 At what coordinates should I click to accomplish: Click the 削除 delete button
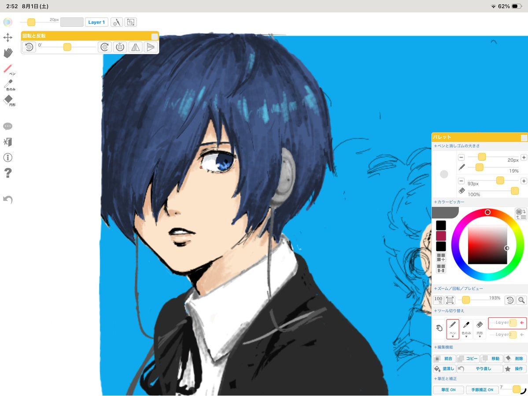tap(515, 359)
